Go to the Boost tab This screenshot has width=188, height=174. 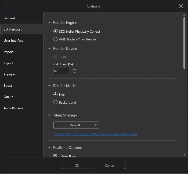21,86
